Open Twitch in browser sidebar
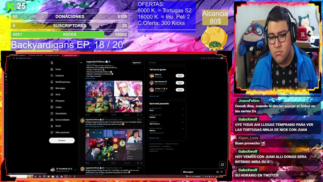The image size is (323, 182). (6, 77)
